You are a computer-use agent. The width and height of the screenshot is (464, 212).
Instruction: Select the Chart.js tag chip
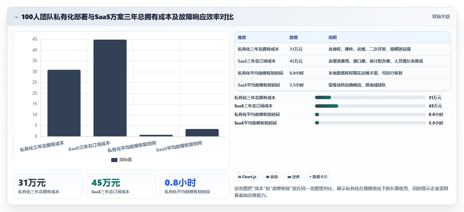tap(247, 177)
